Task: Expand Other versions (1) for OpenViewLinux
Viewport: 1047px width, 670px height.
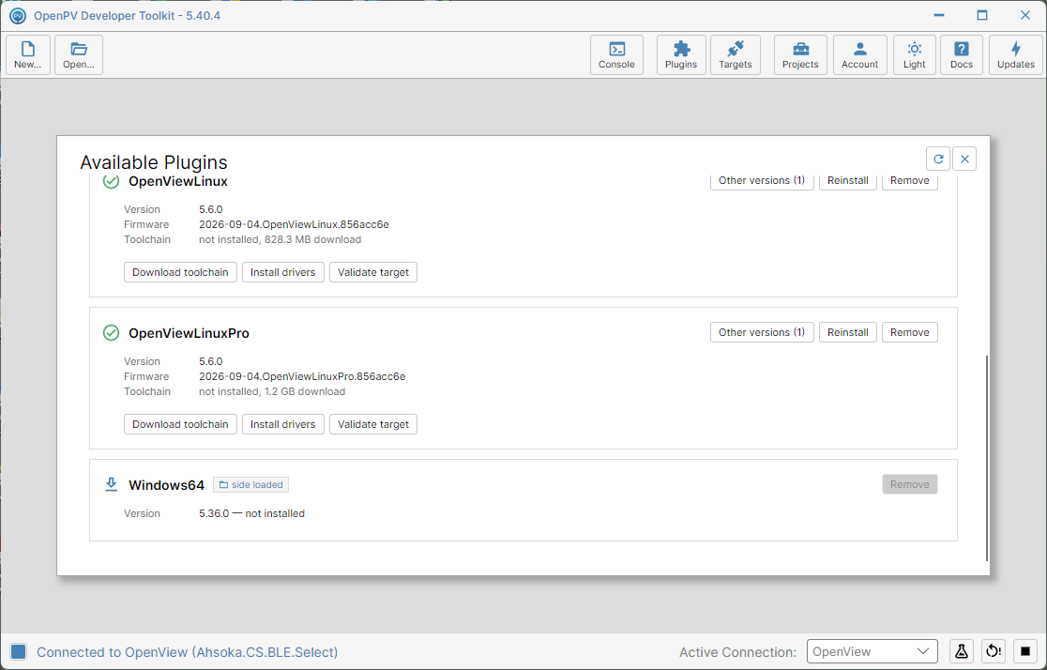Action: tap(762, 181)
